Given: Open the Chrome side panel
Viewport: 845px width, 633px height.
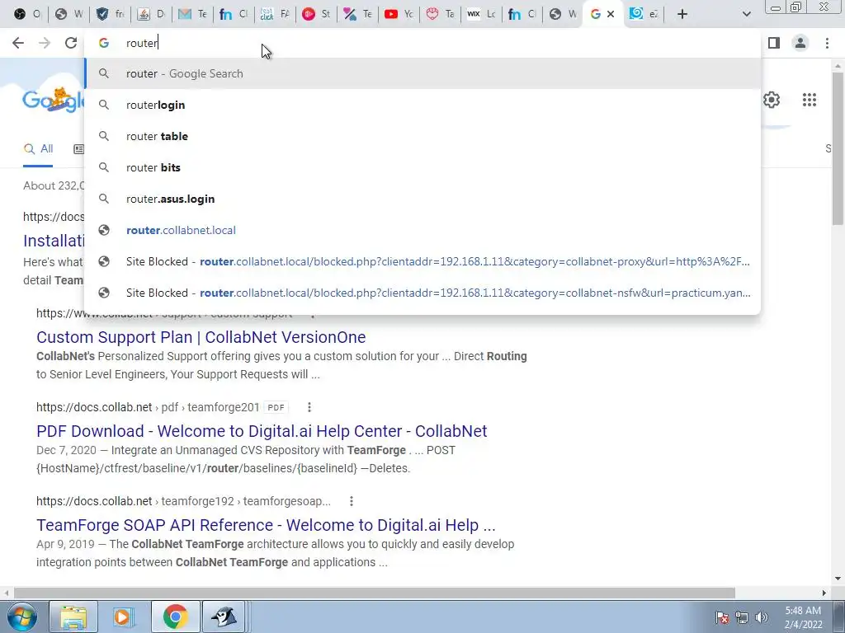Looking at the screenshot, I should [774, 43].
